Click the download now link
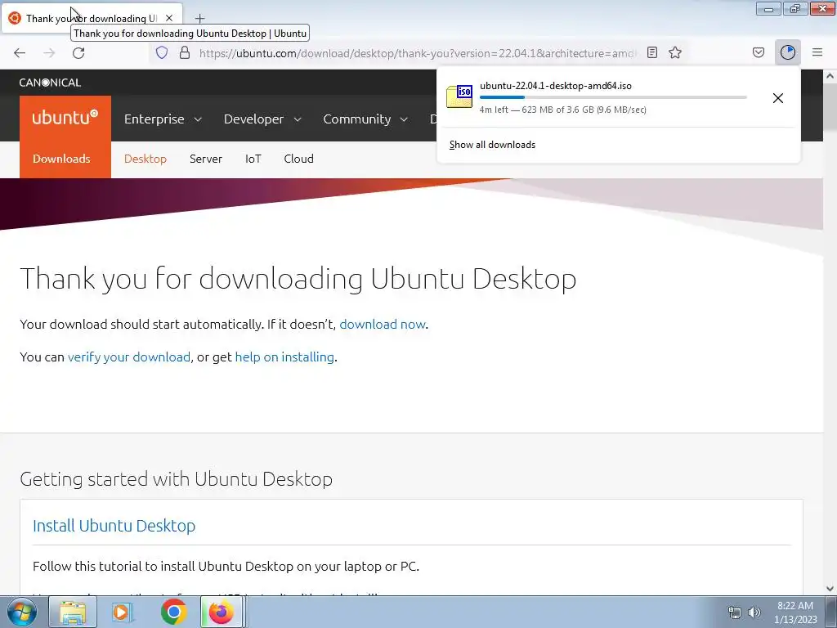The image size is (837, 628). click(x=383, y=324)
